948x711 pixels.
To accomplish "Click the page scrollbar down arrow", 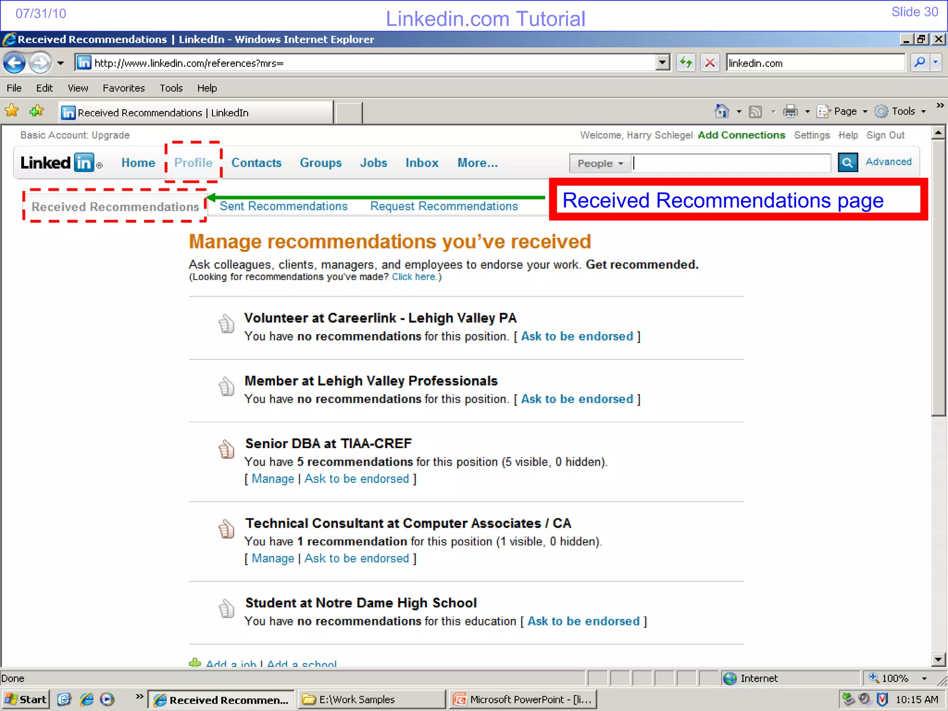I will point(938,660).
